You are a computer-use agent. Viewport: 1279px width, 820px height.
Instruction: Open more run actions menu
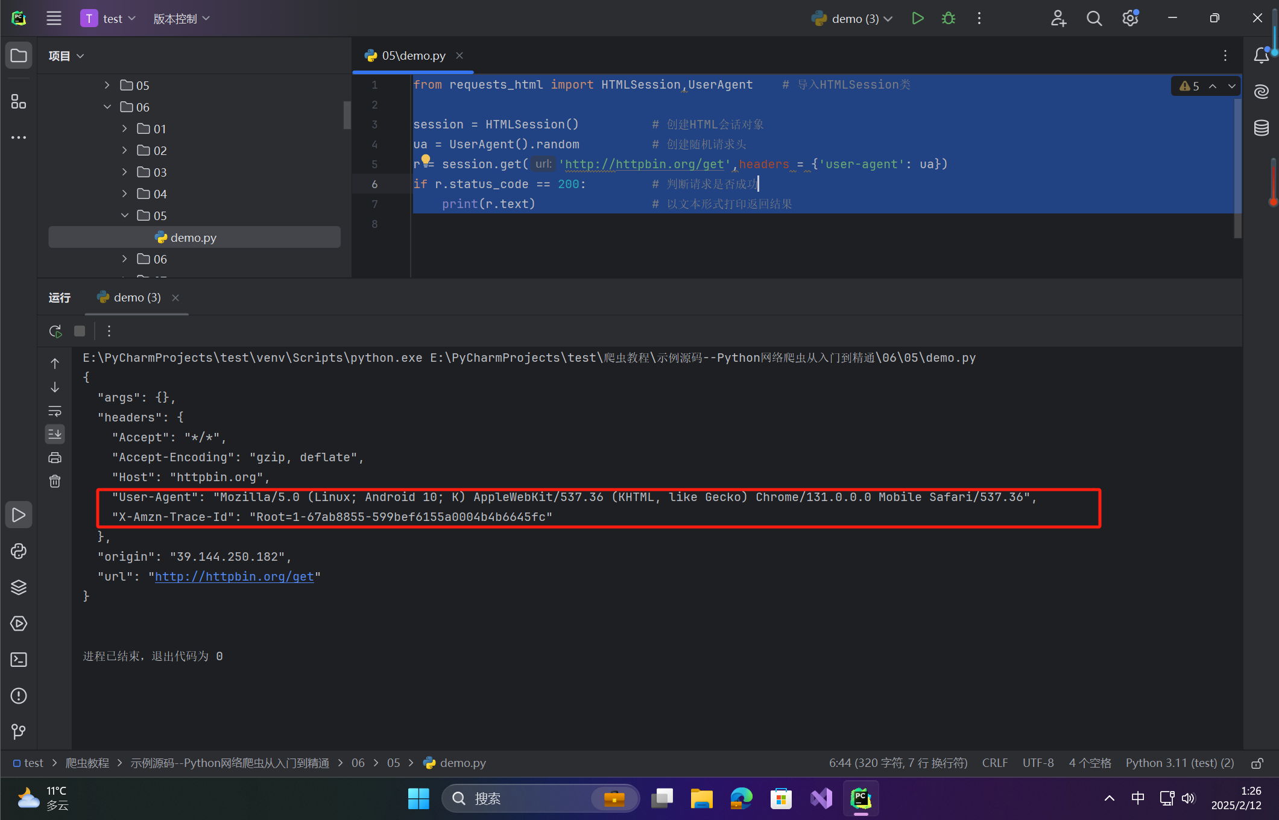point(979,18)
